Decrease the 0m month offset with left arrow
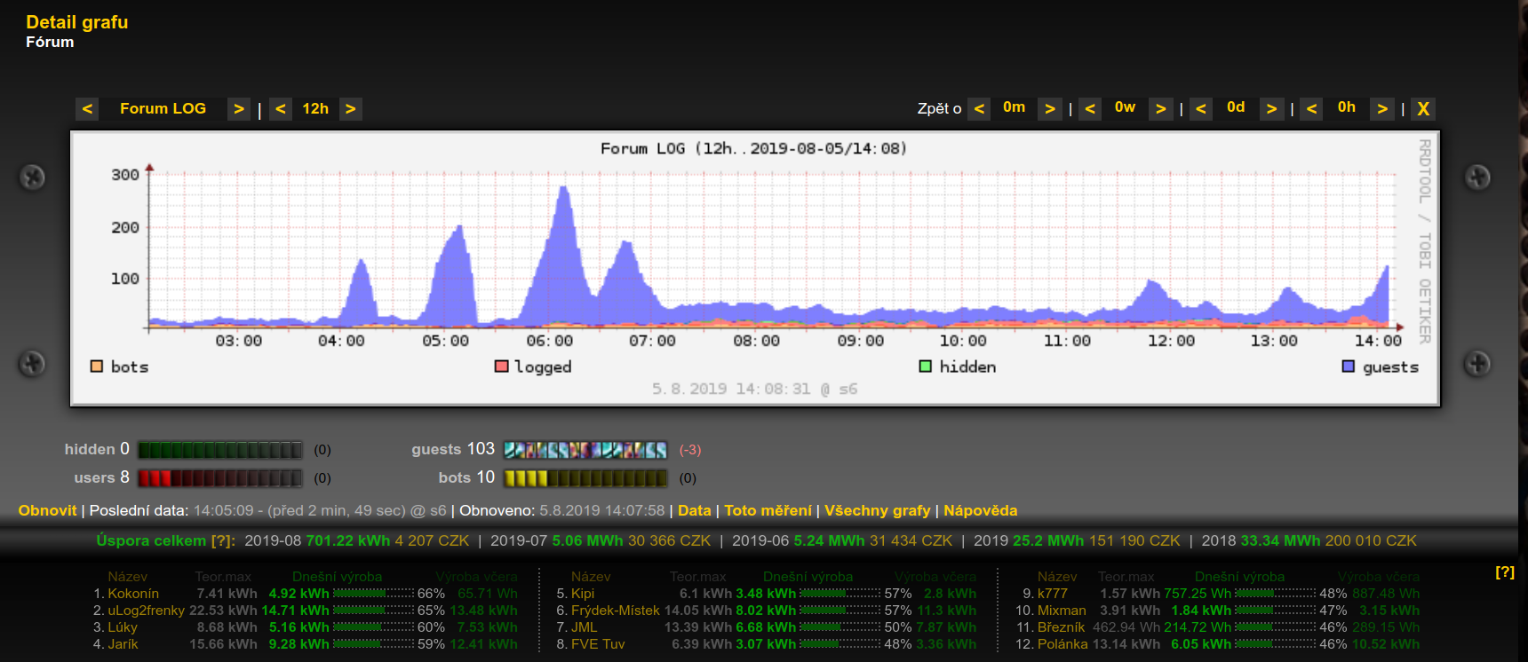The image size is (1528, 662). click(x=979, y=109)
